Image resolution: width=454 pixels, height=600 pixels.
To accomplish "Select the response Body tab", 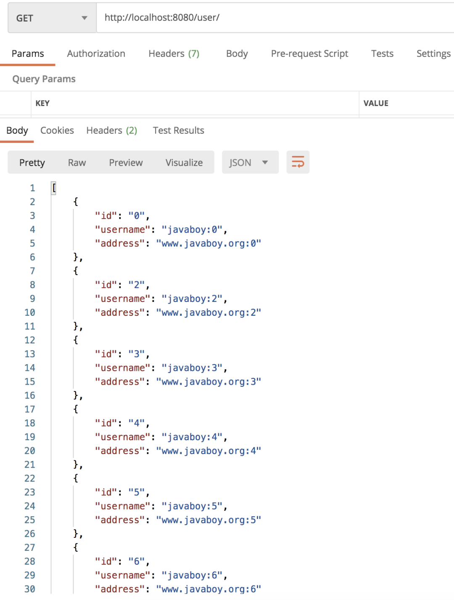I will pos(17,131).
